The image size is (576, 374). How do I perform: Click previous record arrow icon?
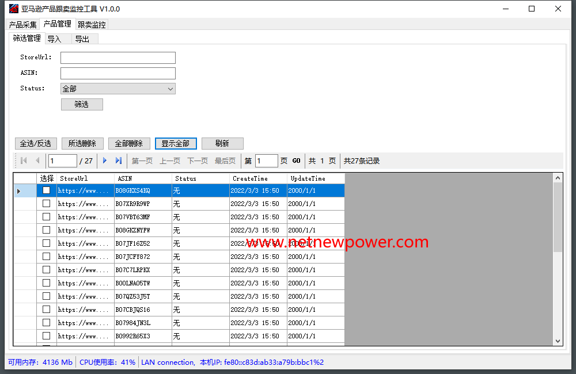tap(37, 161)
